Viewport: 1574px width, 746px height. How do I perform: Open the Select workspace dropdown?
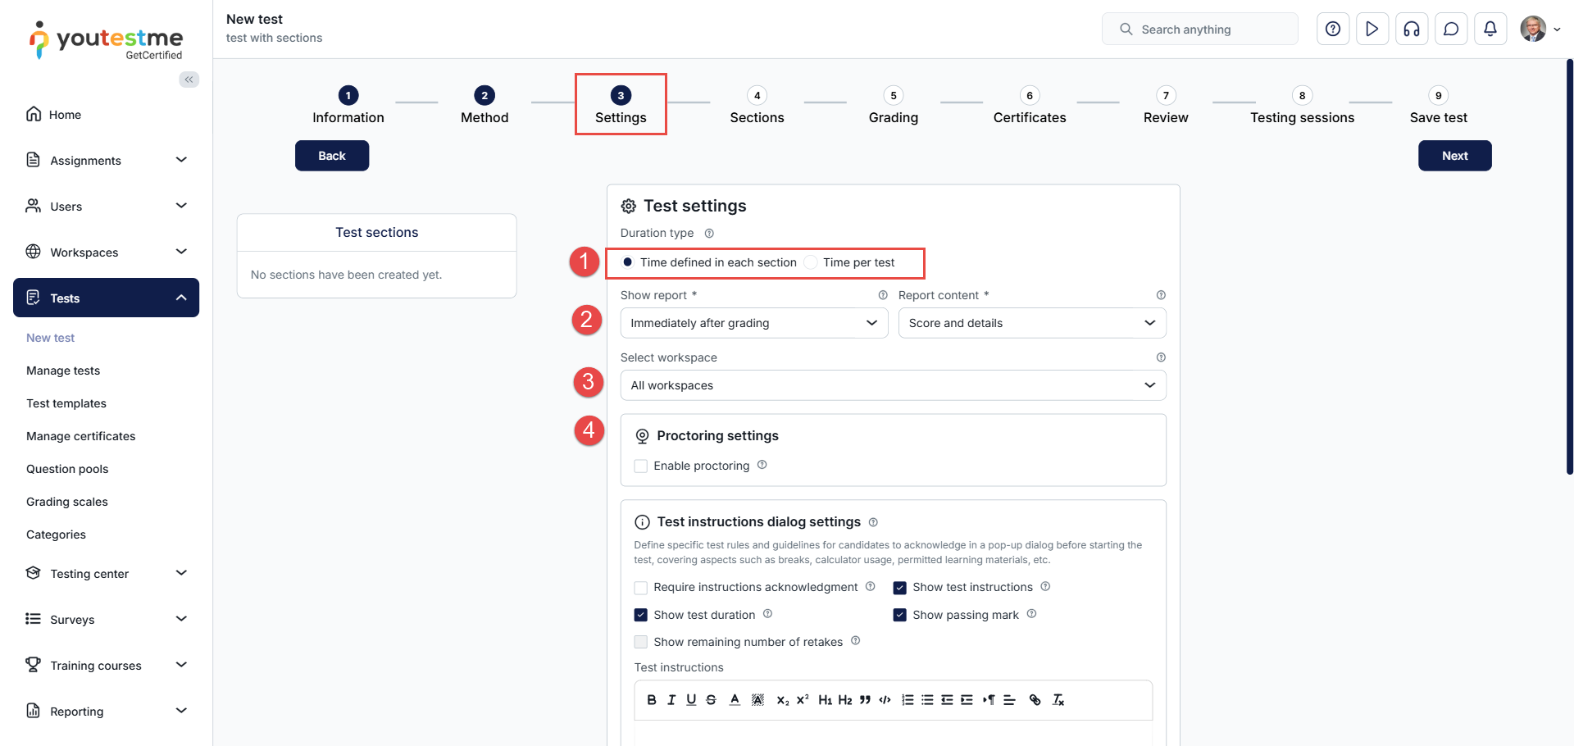click(x=893, y=385)
